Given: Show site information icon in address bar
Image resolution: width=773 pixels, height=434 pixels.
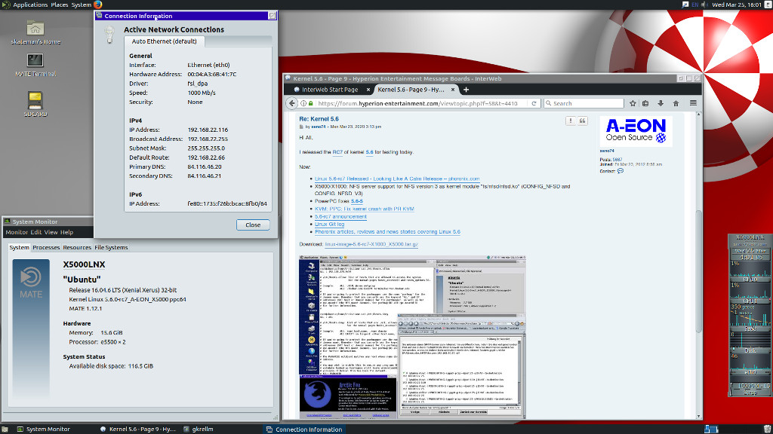Looking at the screenshot, I should point(303,103).
